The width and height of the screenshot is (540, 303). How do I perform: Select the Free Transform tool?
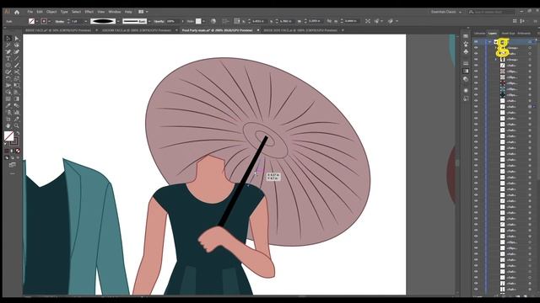pyautogui.click(x=17, y=86)
